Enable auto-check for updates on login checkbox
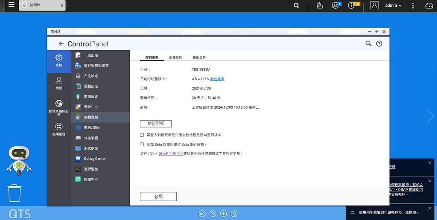Image resolution: width=437 pixels, height=220 pixels. point(142,135)
